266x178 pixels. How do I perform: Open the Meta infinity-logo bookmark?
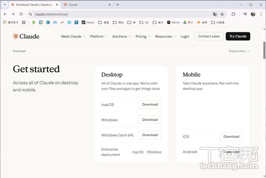(x=55, y=23)
